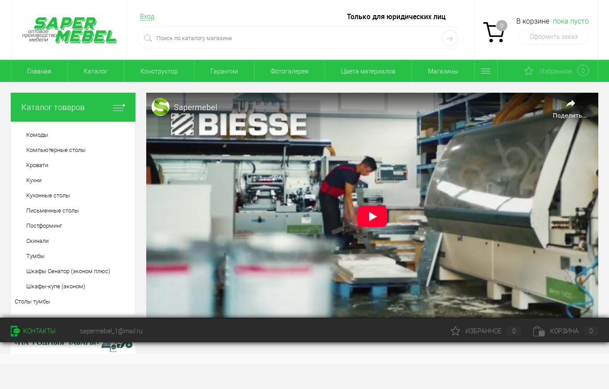
Task: Select the Постформинг category
Action: [44, 226]
